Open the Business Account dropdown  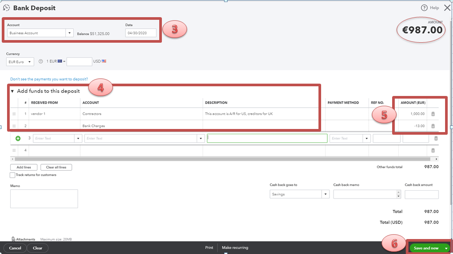click(69, 33)
